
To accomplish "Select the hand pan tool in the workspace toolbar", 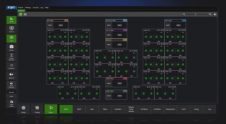I will coord(20,14).
